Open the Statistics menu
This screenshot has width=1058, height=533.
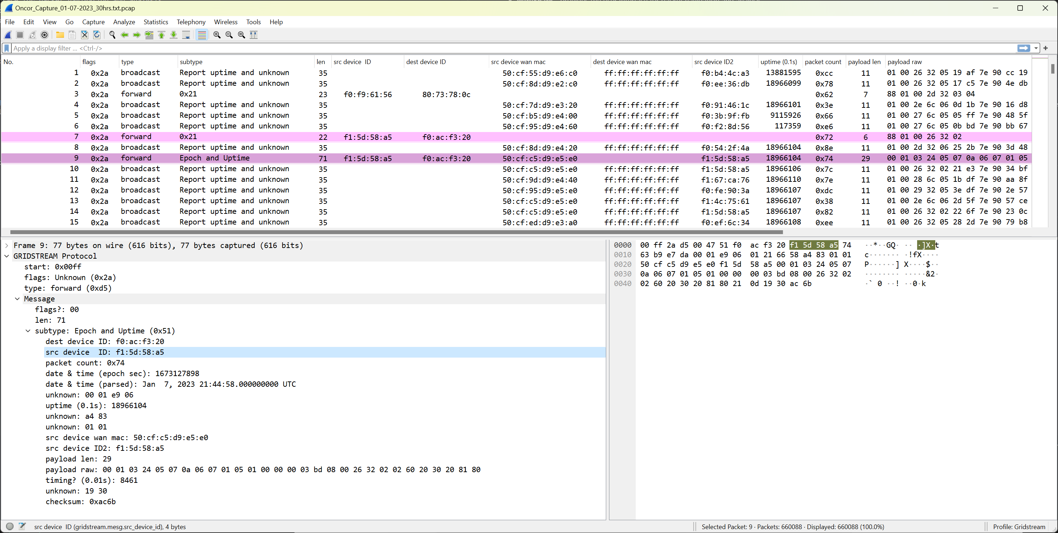pyautogui.click(x=156, y=22)
